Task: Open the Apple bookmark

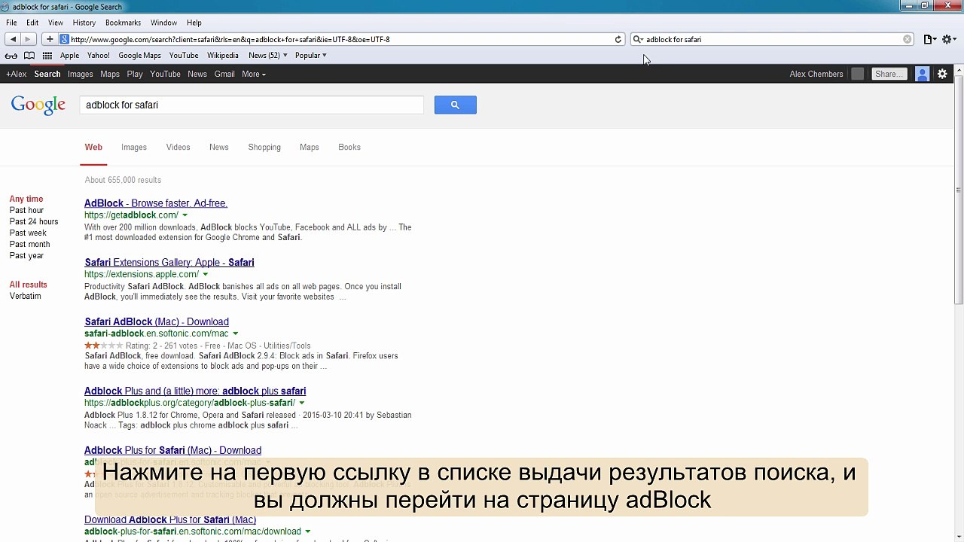Action: 69,56
